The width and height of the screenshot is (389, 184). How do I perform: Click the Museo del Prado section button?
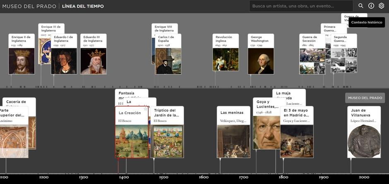tap(365, 98)
